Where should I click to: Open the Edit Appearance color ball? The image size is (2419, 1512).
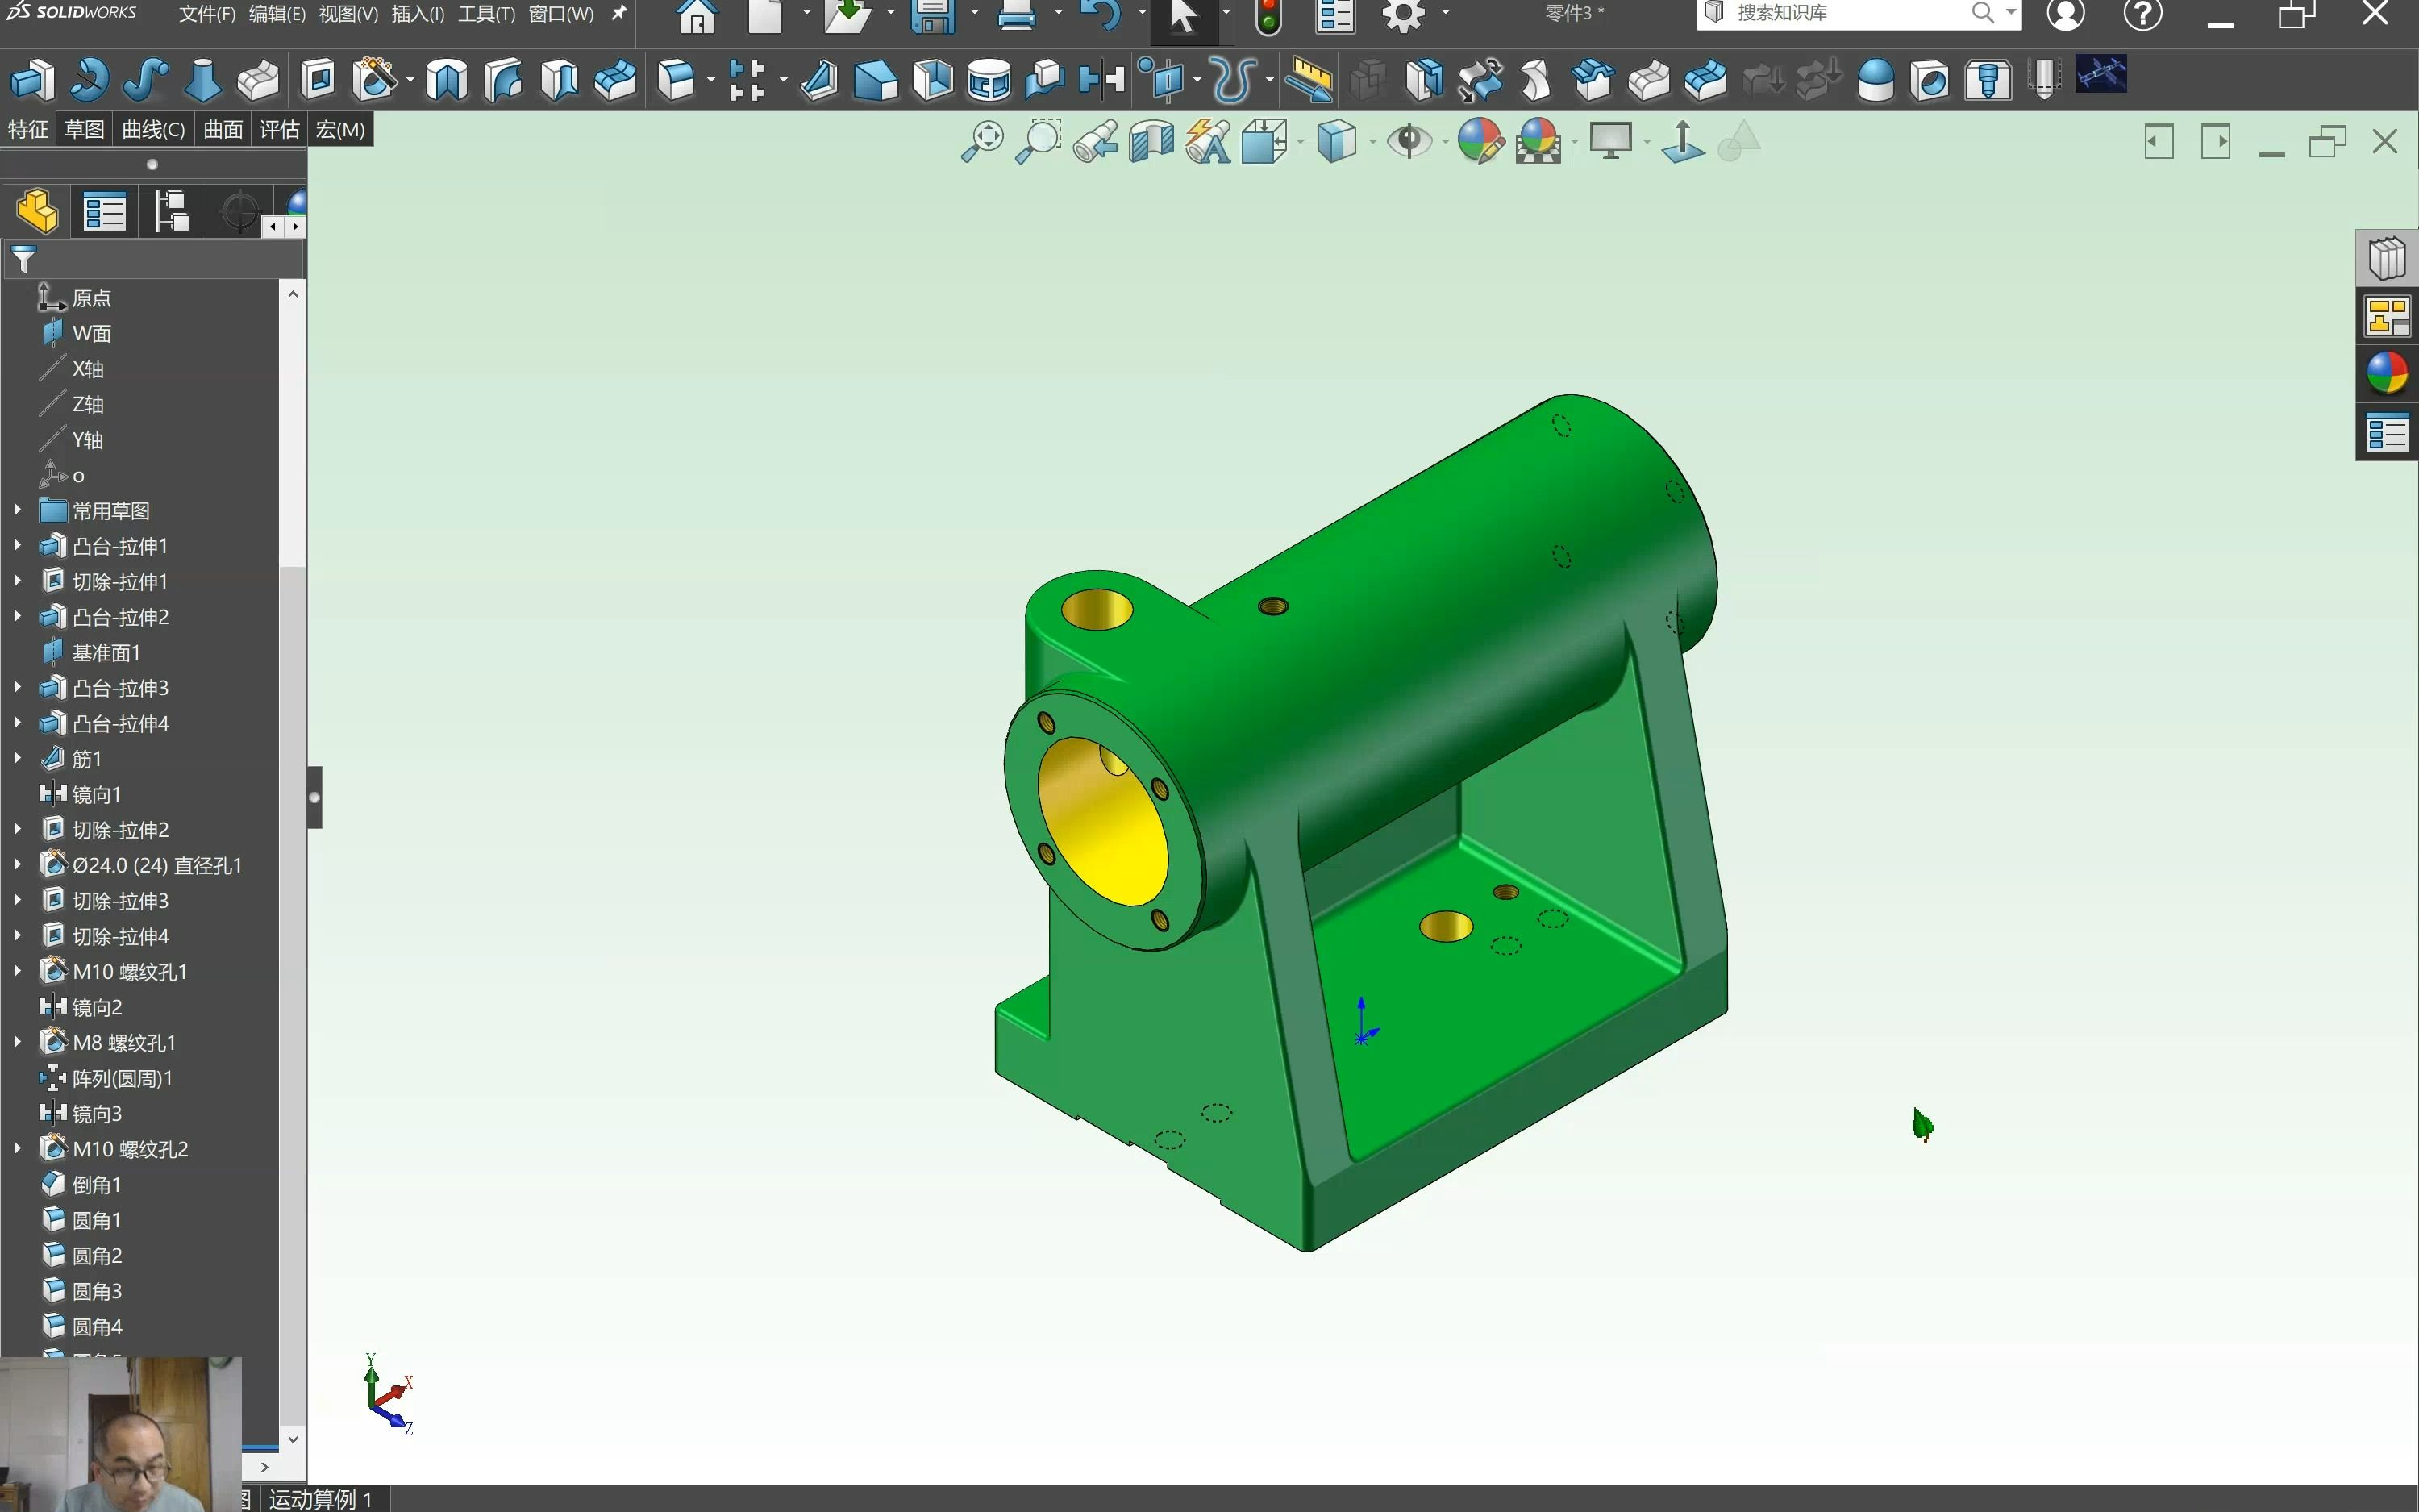[1480, 141]
